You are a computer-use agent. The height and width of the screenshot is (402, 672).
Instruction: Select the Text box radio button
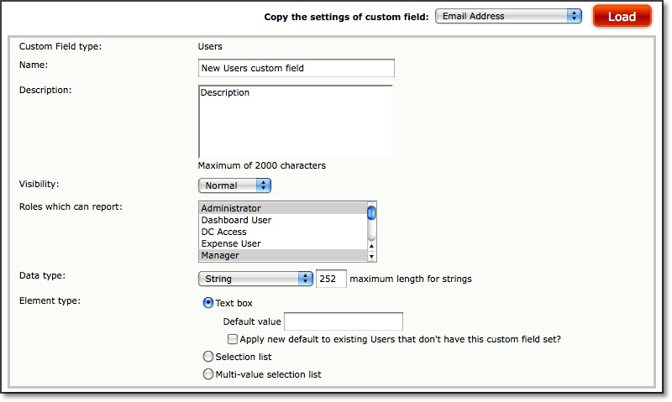[x=207, y=303]
